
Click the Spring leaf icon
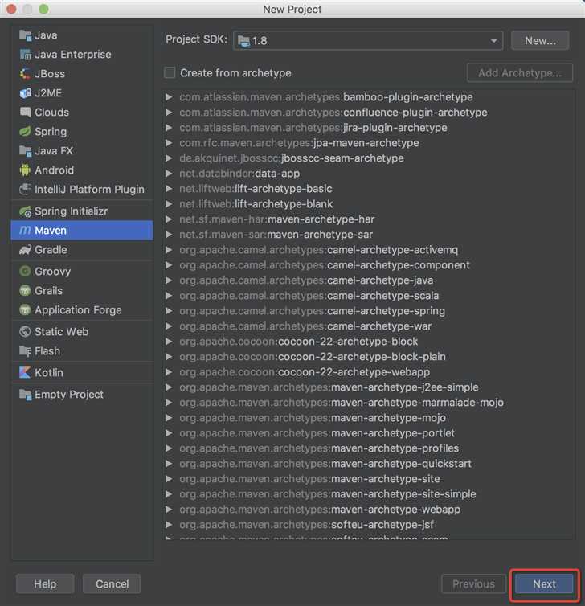click(25, 132)
